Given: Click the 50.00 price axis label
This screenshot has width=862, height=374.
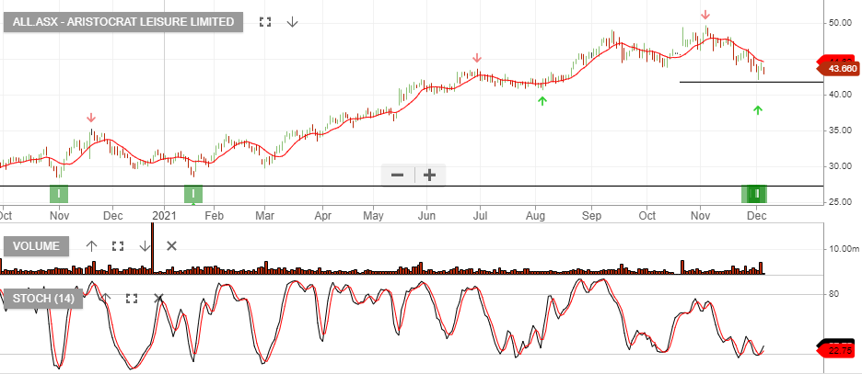Looking at the screenshot, I should (x=841, y=23).
